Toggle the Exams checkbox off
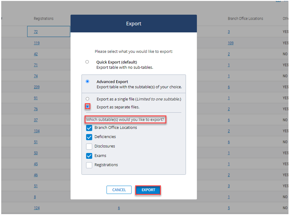The height and width of the screenshot is (215, 290). (x=89, y=156)
